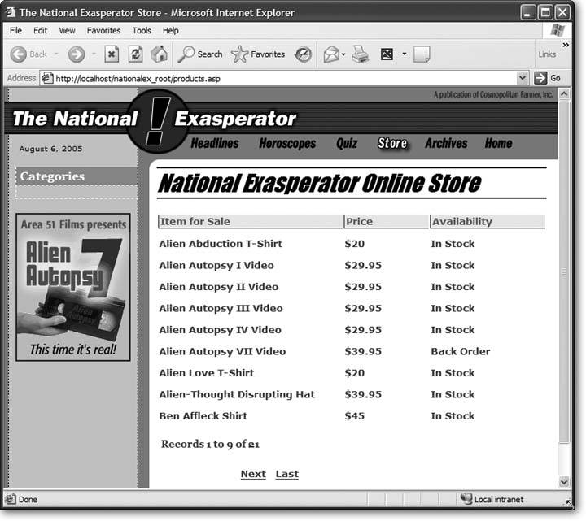This screenshot has width=586, height=521.
Task: Click the green Go arrow icon
Action: coord(540,78)
